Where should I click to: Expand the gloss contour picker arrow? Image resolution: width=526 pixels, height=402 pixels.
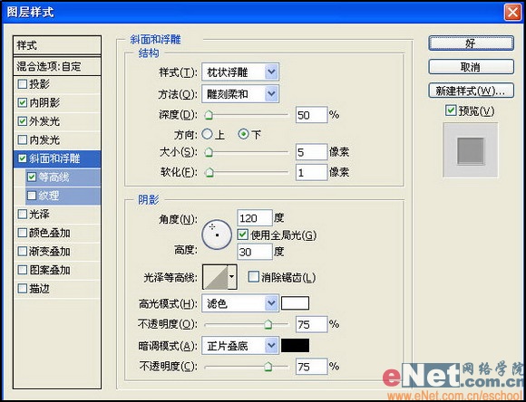[x=232, y=277]
